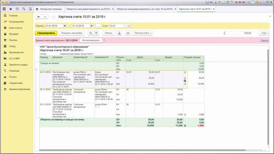274x154 pixels.
Task: Open calendar for end date 31.12.2019
Action: pyautogui.click(x=92, y=26)
